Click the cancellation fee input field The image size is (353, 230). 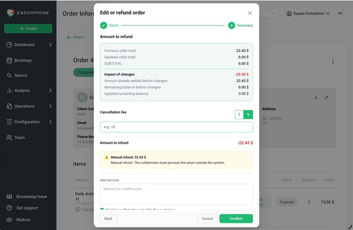point(177,127)
